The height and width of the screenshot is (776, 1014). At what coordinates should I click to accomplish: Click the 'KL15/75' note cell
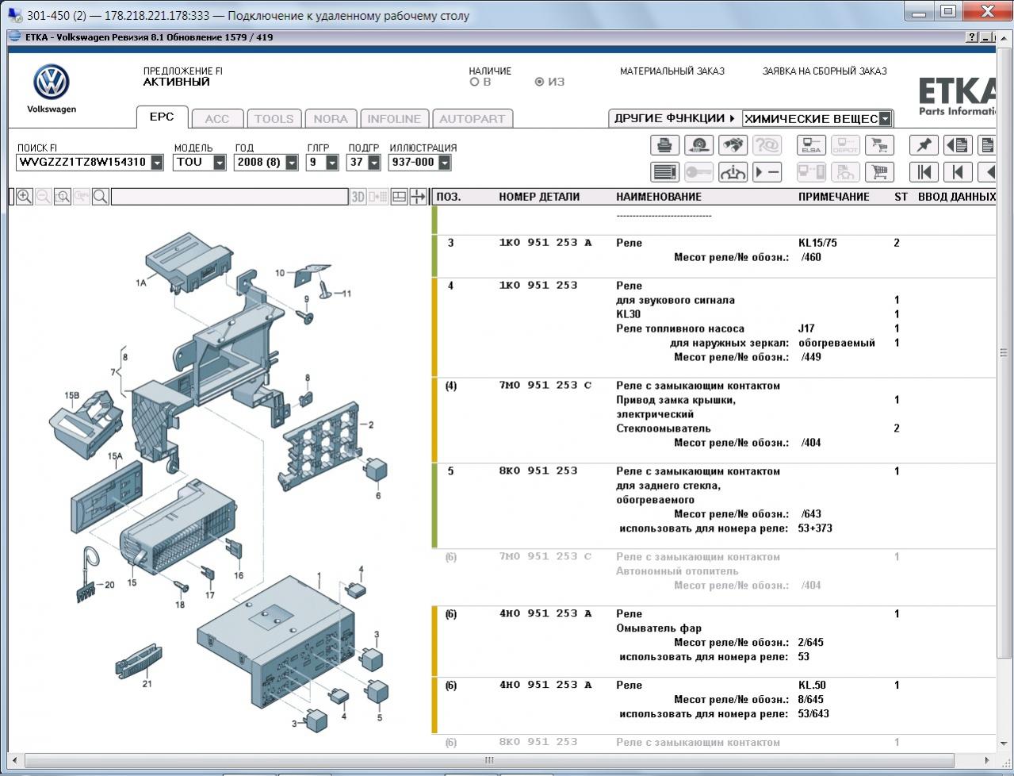pos(817,243)
